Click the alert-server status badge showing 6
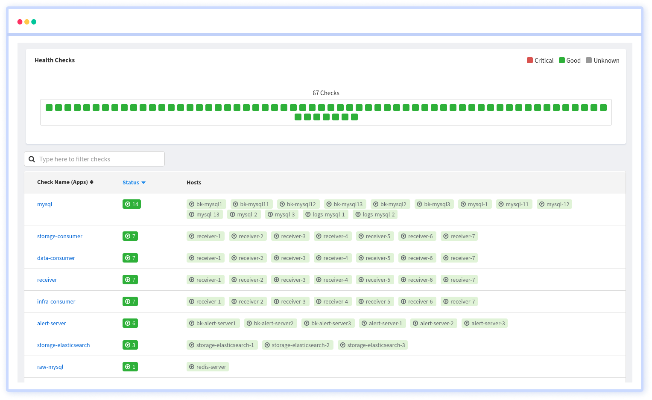652x400 pixels. 130,324
